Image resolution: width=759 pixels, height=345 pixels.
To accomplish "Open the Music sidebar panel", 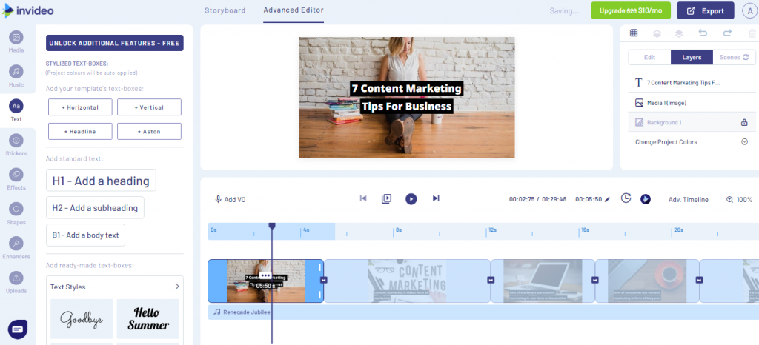I will 16,76.
